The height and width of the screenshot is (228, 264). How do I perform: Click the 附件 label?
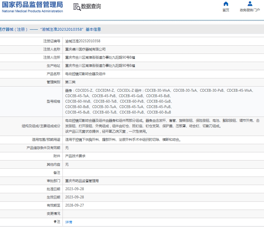(x=57, y=156)
